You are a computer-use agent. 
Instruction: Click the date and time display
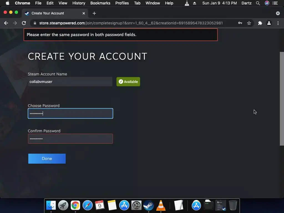click(x=220, y=3)
